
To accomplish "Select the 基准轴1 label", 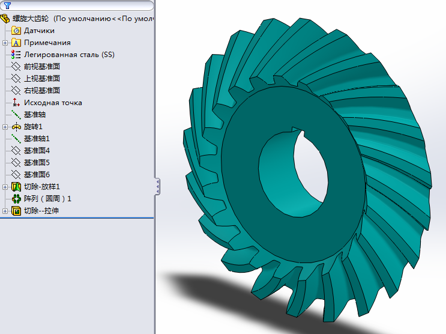I will 37,139.
